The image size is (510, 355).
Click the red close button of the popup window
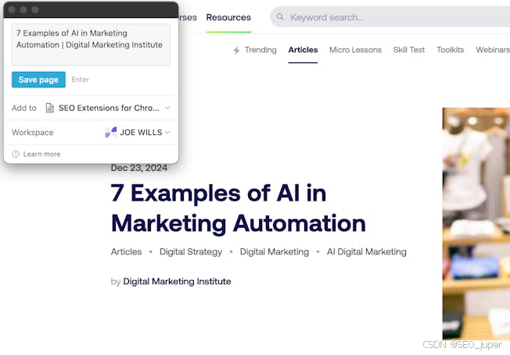tap(12, 9)
